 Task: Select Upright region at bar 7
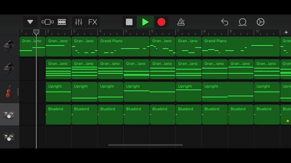pyautogui.click(x=189, y=92)
